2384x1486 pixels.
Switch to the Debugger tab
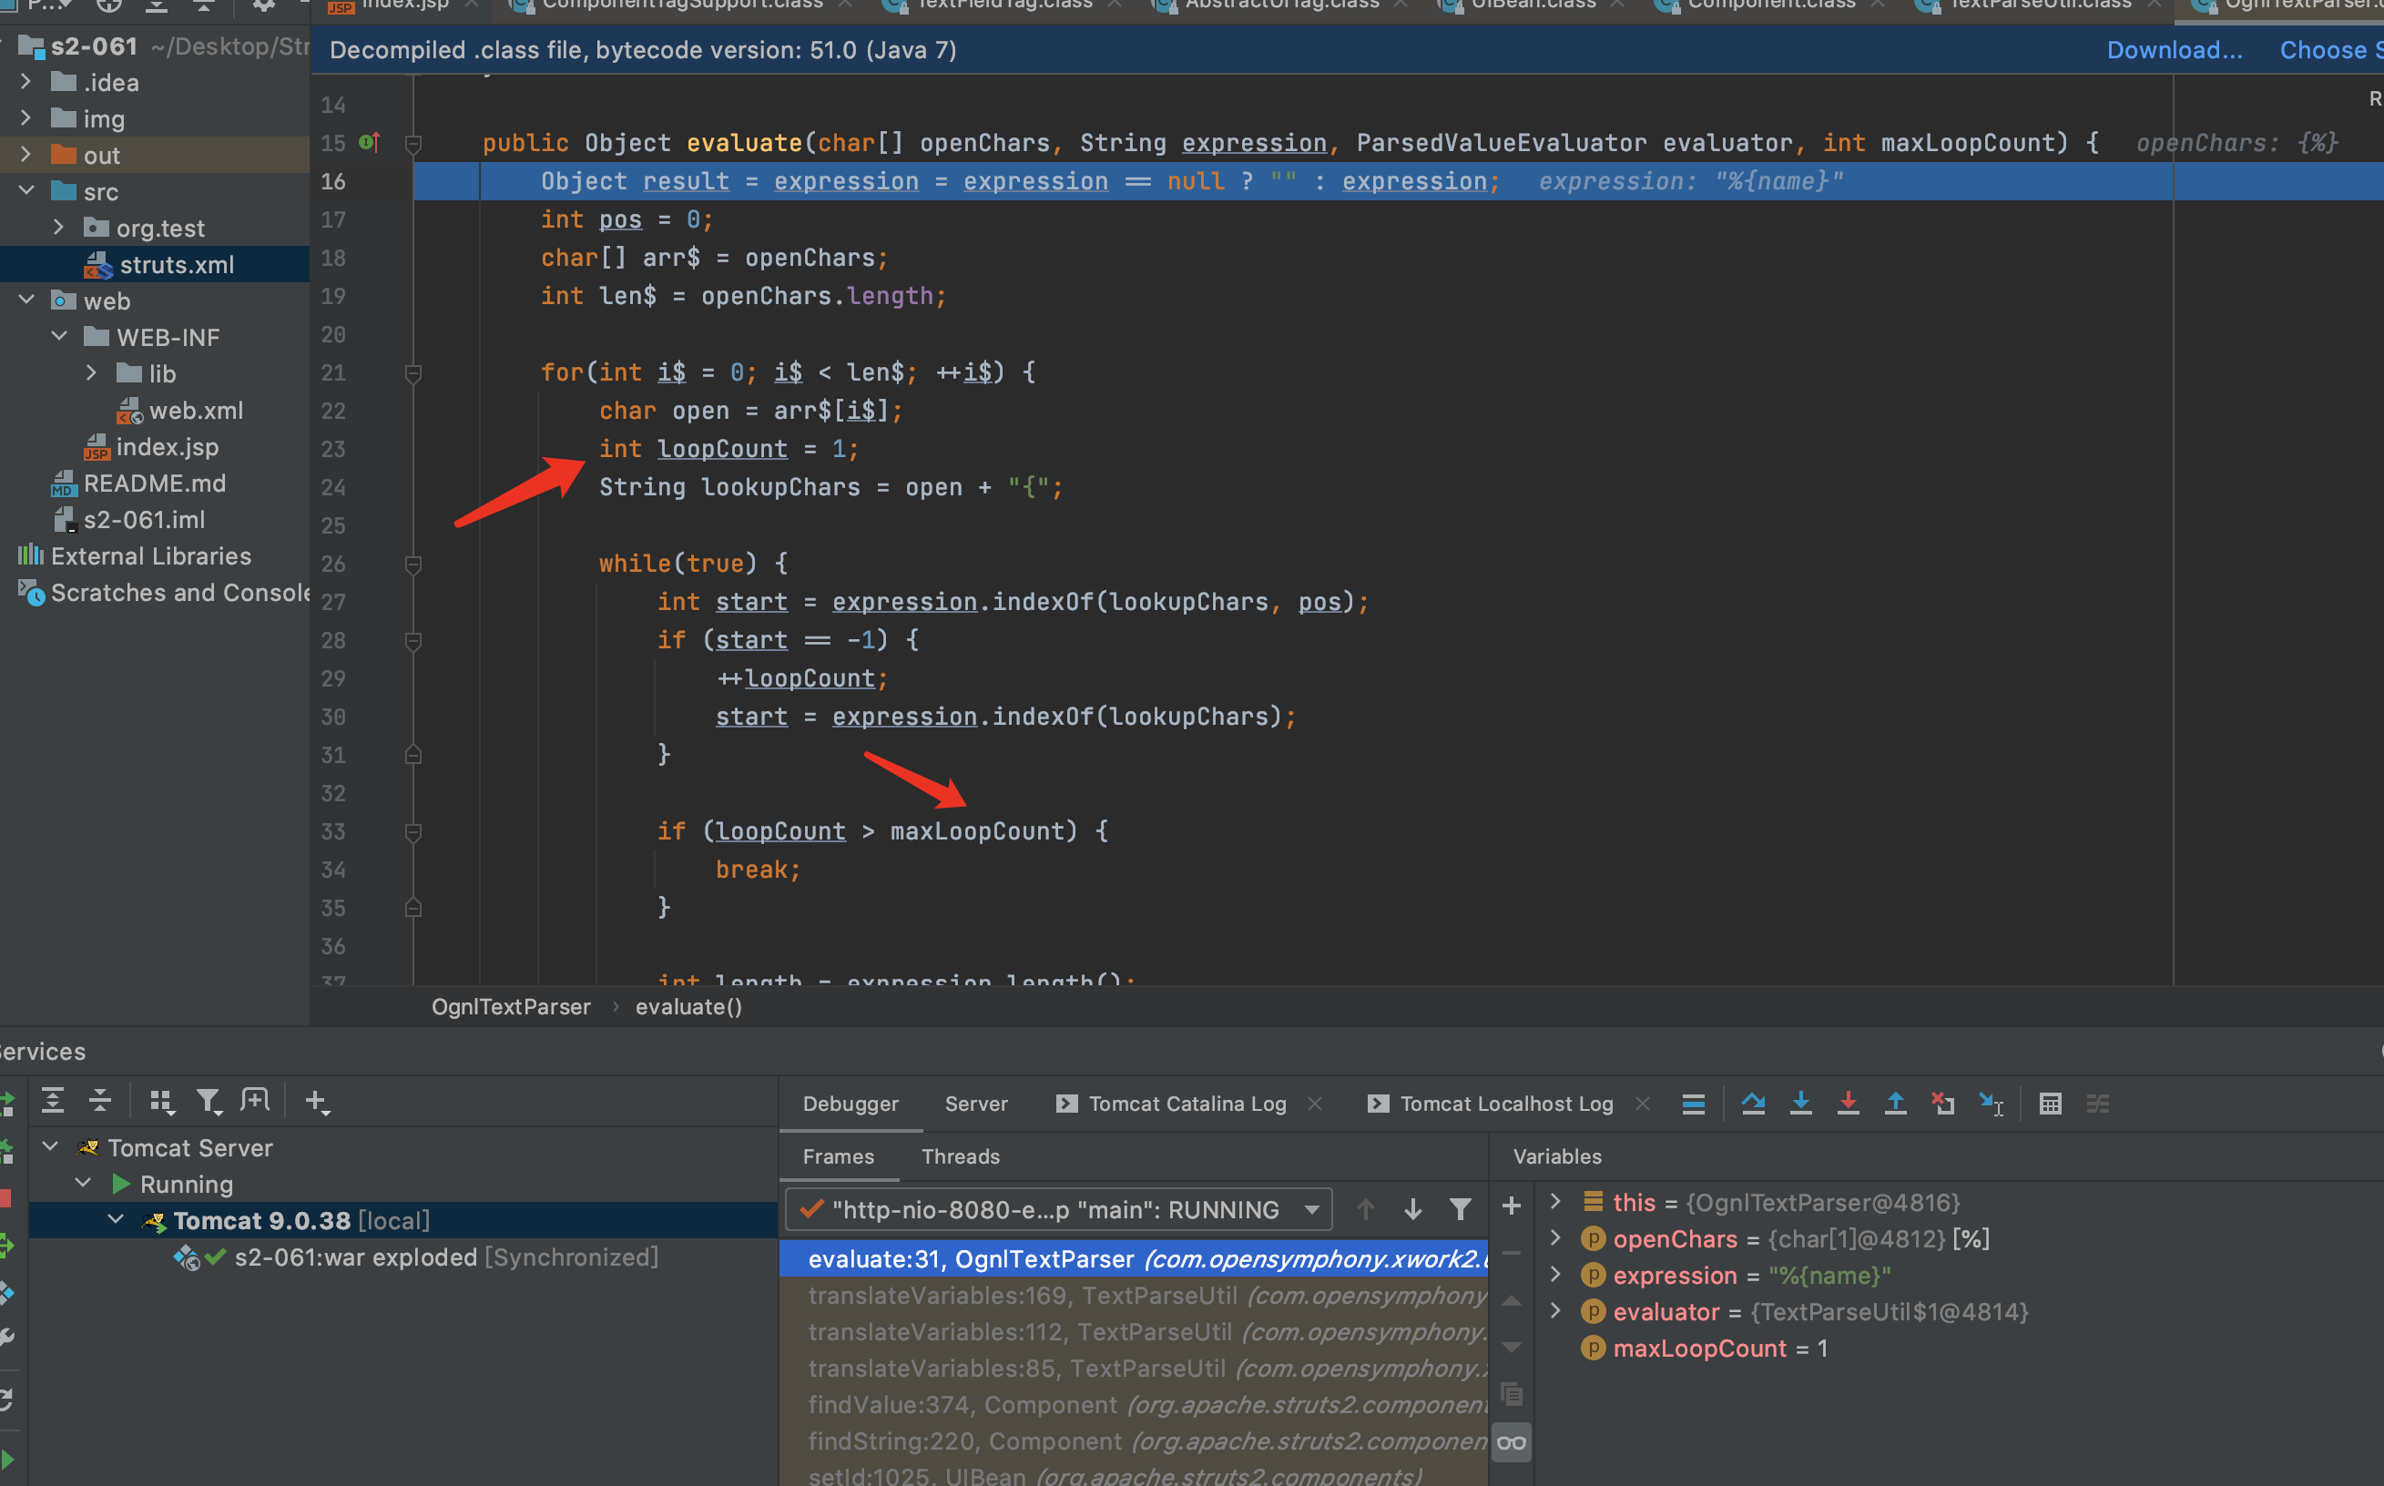(x=850, y=1104)
